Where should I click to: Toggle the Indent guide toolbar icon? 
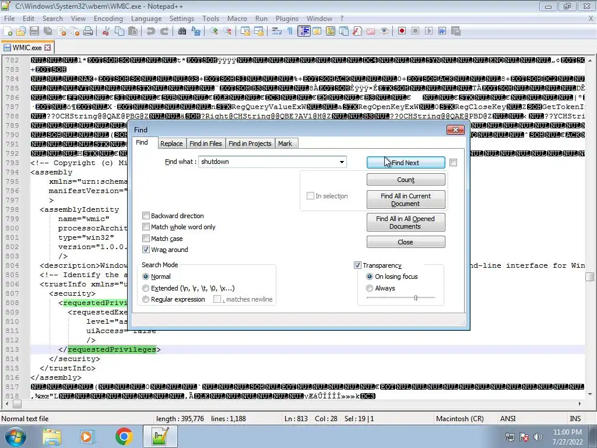[304, 32]
